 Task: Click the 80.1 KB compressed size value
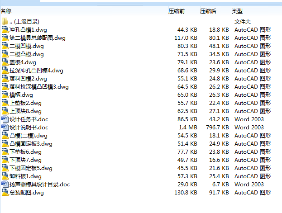(219, 38)
